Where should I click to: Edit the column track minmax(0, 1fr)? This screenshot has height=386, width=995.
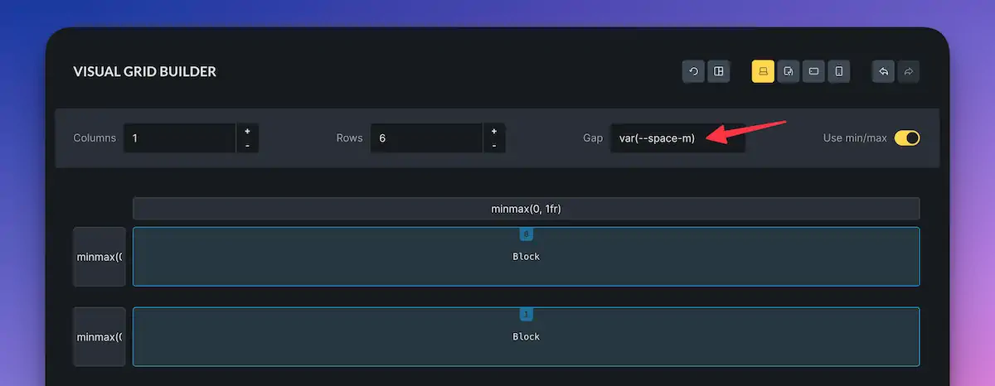526,209
